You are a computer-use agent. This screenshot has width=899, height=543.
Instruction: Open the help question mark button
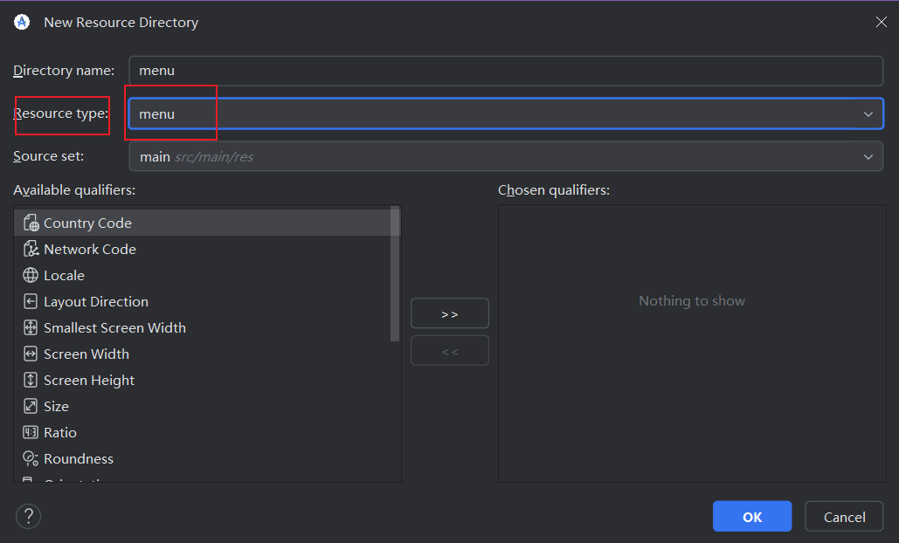tap(28, 516)
